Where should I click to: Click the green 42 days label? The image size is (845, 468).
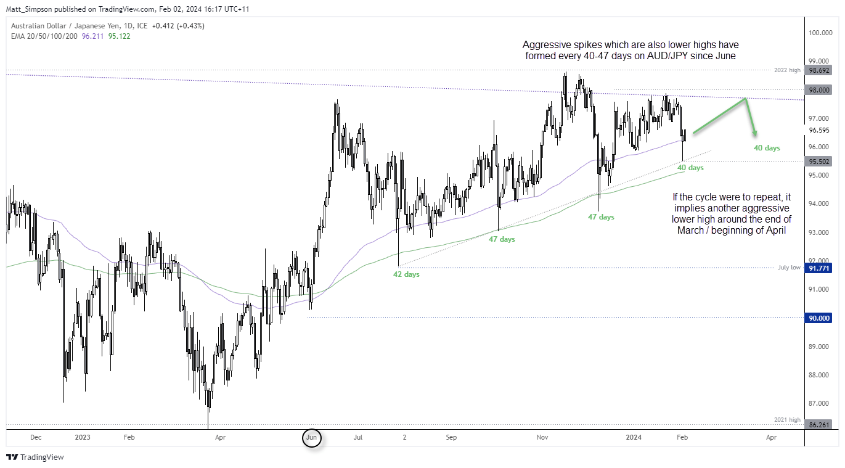pyautogui.click(x=406, y=274)
